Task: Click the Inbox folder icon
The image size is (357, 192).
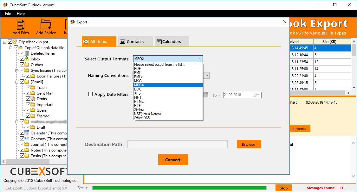Action: (27, 59)
